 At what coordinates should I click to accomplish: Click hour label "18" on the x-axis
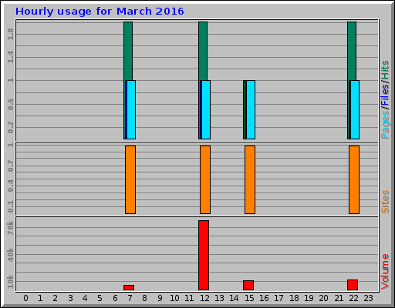294,298
